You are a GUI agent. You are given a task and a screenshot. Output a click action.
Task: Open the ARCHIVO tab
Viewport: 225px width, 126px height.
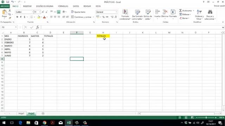coord(5,6)
